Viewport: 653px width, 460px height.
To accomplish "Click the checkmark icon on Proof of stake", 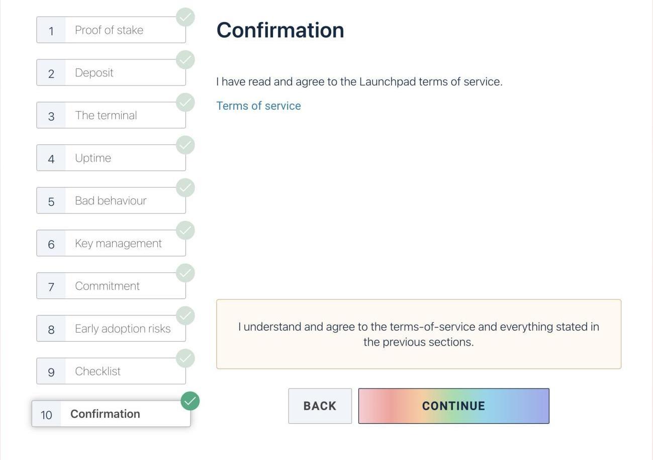I will [185, 17].
